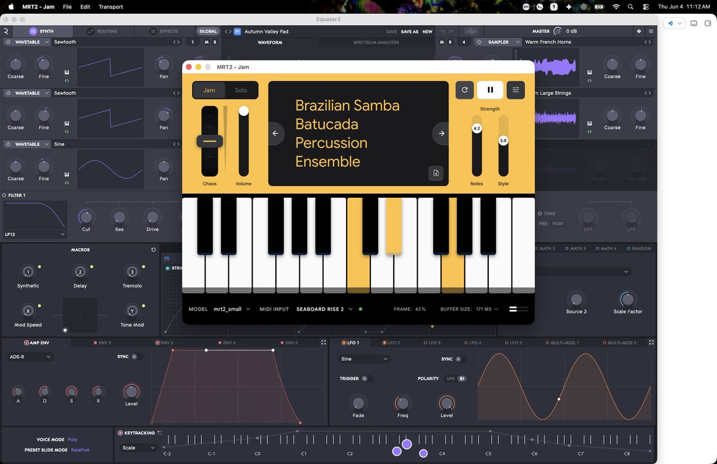Open the Seaboard Rise 2 MIDI input dropdown
This screenshot has height=464, width=717.
coord(324,309)
